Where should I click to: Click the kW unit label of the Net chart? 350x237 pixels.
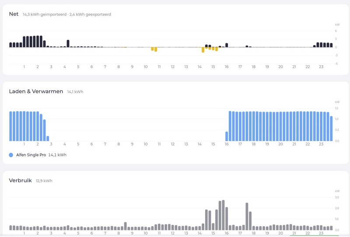(337, 25)
